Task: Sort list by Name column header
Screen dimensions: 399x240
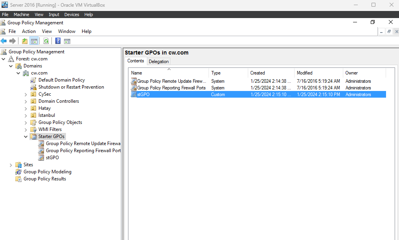Action: tap(168, 73)
